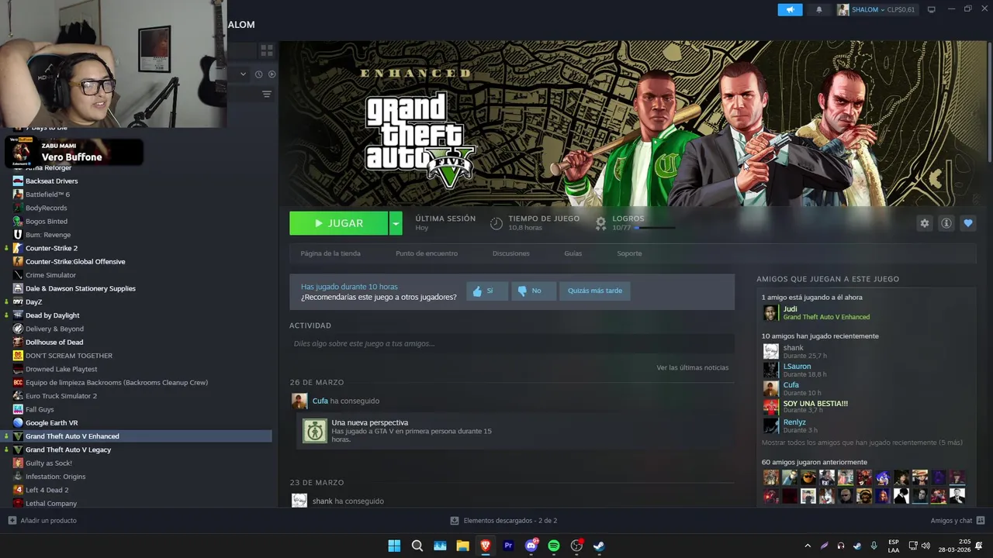Open Amigos y chat button
This screenshot has width=993, height=558.
click(957, 520)
